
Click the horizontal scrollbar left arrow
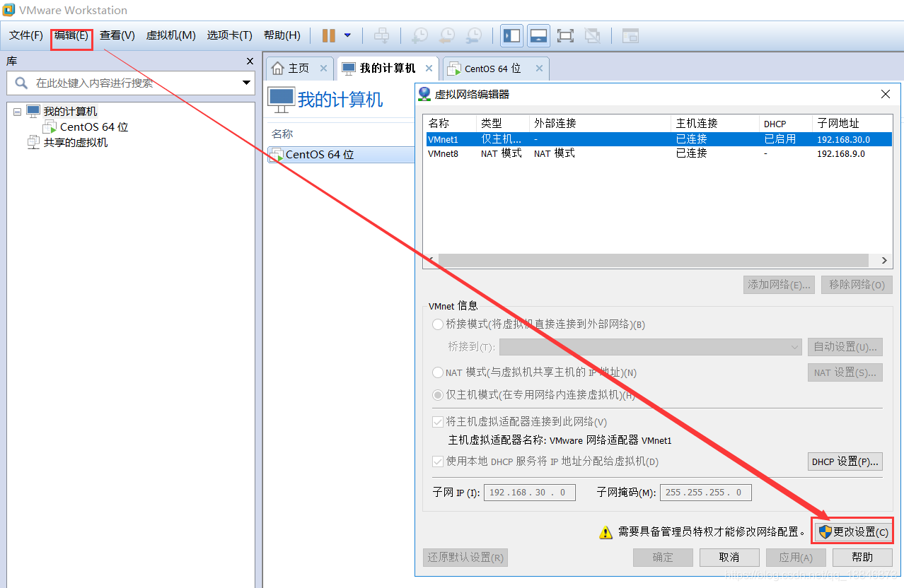coord(431,260)
